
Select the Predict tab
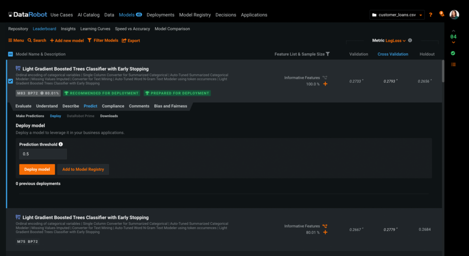[x=90, y=106]
